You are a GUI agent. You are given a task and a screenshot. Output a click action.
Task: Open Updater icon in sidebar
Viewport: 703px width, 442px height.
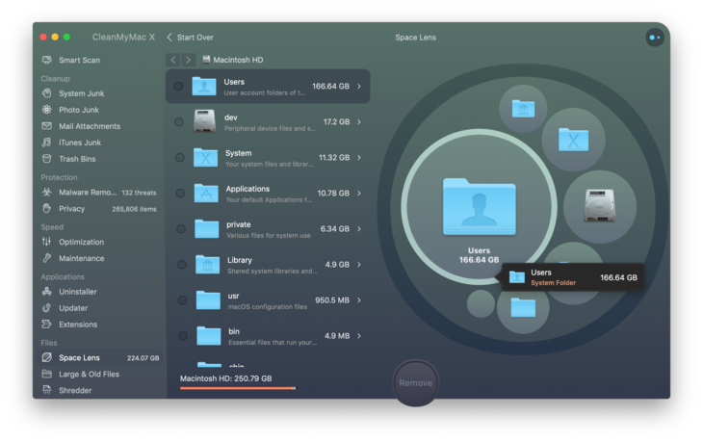(46, 308)
